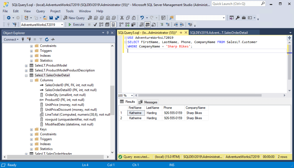Switch output to Results to Grid
Screen dimensions: 294x168
[x=148, y=25]
